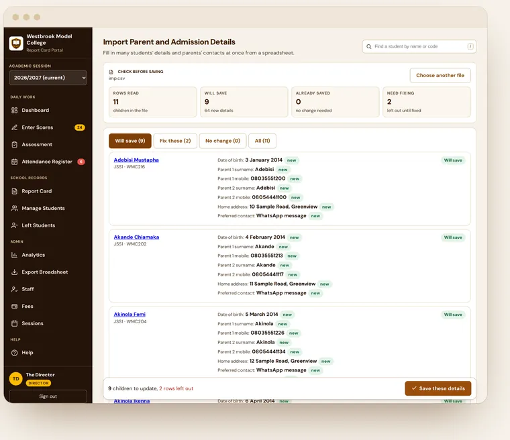The height and width of the screenshot is (440, 510).
Task: Switch to the No change (0) tab
Action: (x=223, y=141)
